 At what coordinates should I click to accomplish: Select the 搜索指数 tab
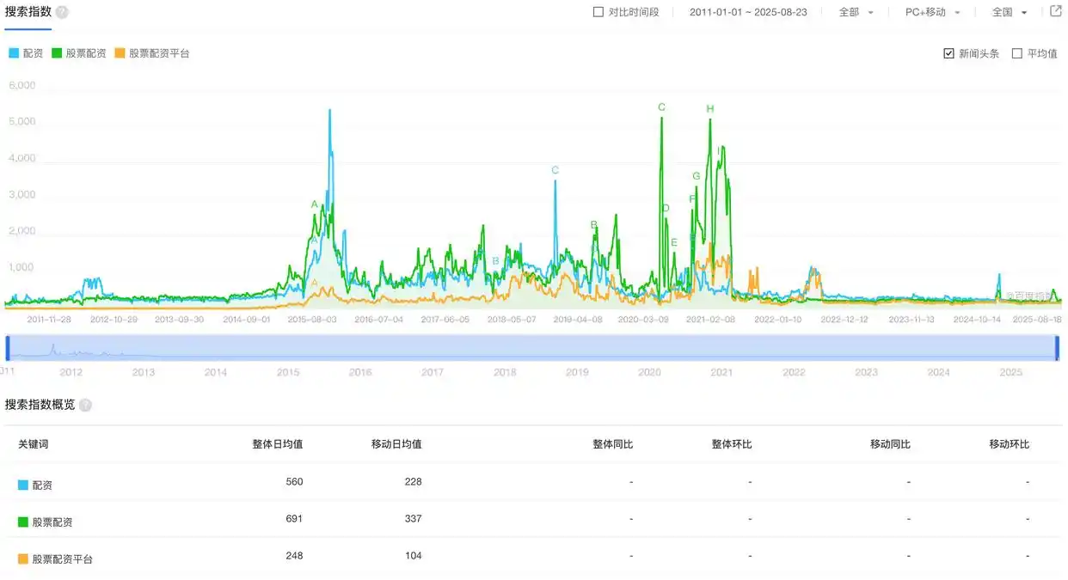[27, 12]
